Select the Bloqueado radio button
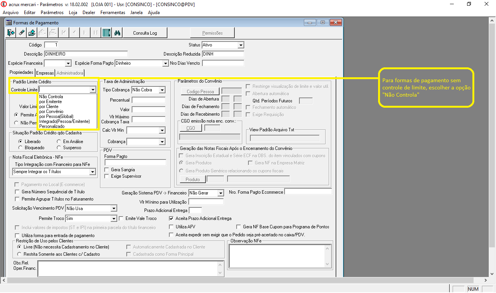This screenshot has height=293, width=496. coord(21,148)
